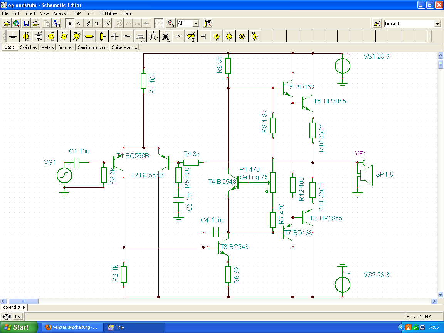
Task: Click the find component hand icon
Action: pos(377,24)
